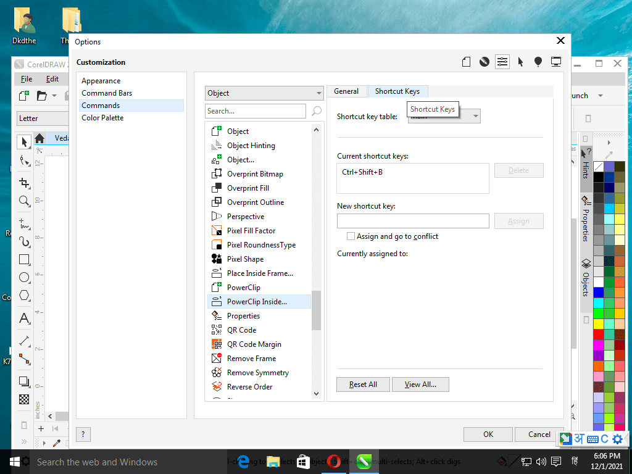This screenshot has width=632, height=474.
Task: Select Color Palette in Customization list
Action: coord(102,118)
